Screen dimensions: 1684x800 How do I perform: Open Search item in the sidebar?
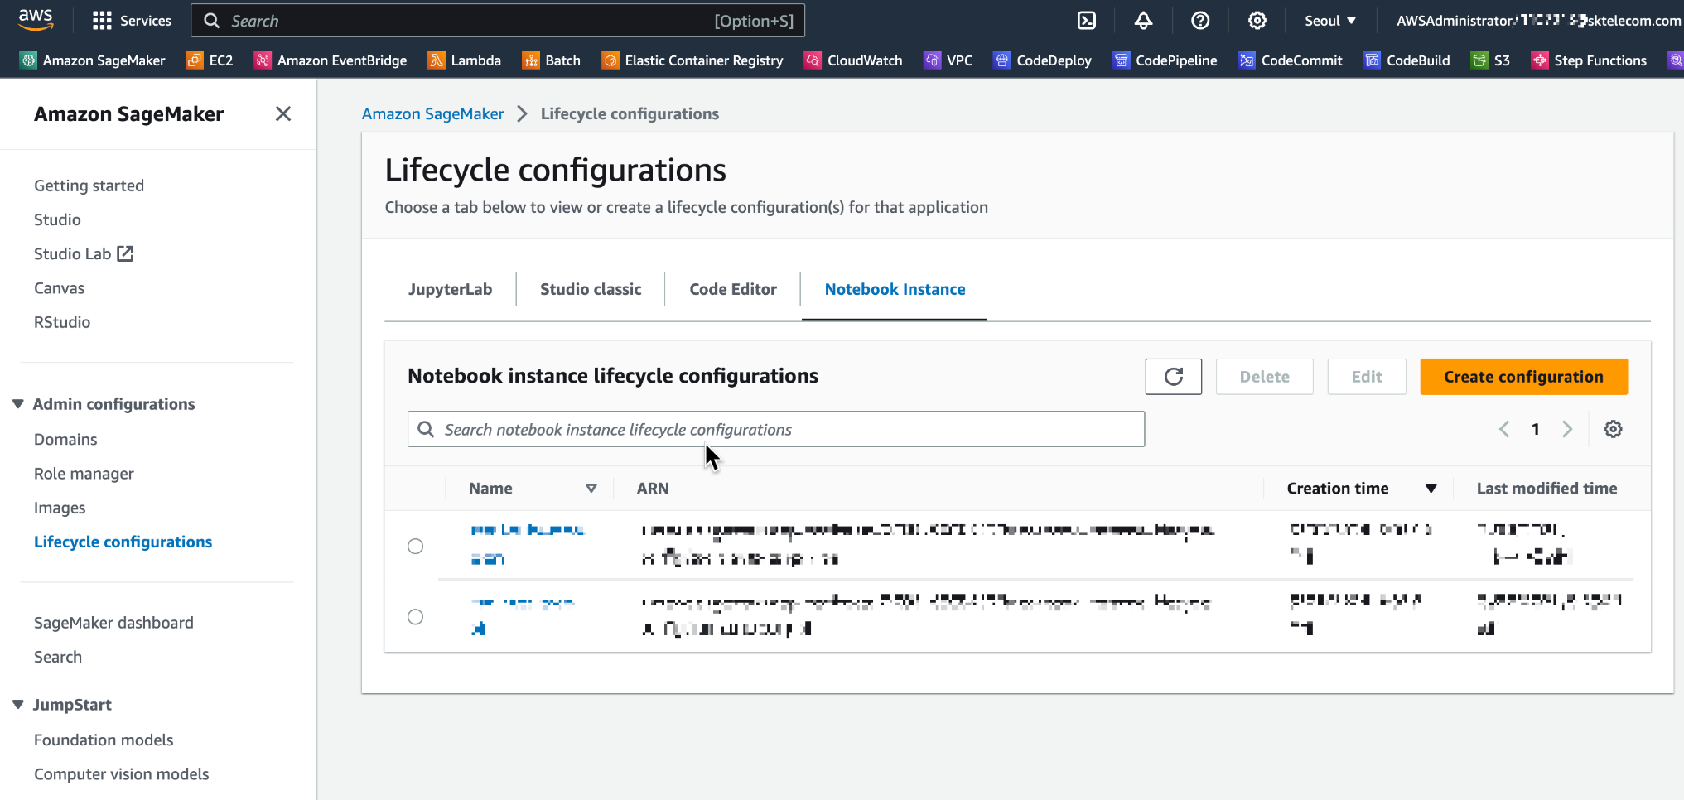click(x=58, y=657)
